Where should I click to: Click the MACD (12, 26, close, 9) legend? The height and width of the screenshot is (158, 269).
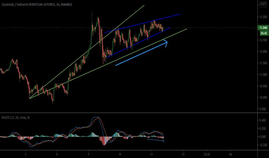pyautogui.click(x=16, y=117)
